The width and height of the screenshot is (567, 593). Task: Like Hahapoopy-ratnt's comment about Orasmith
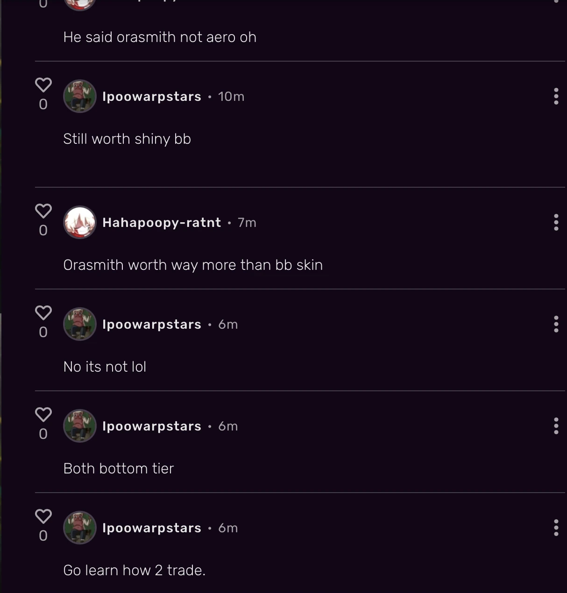[43, 211]
